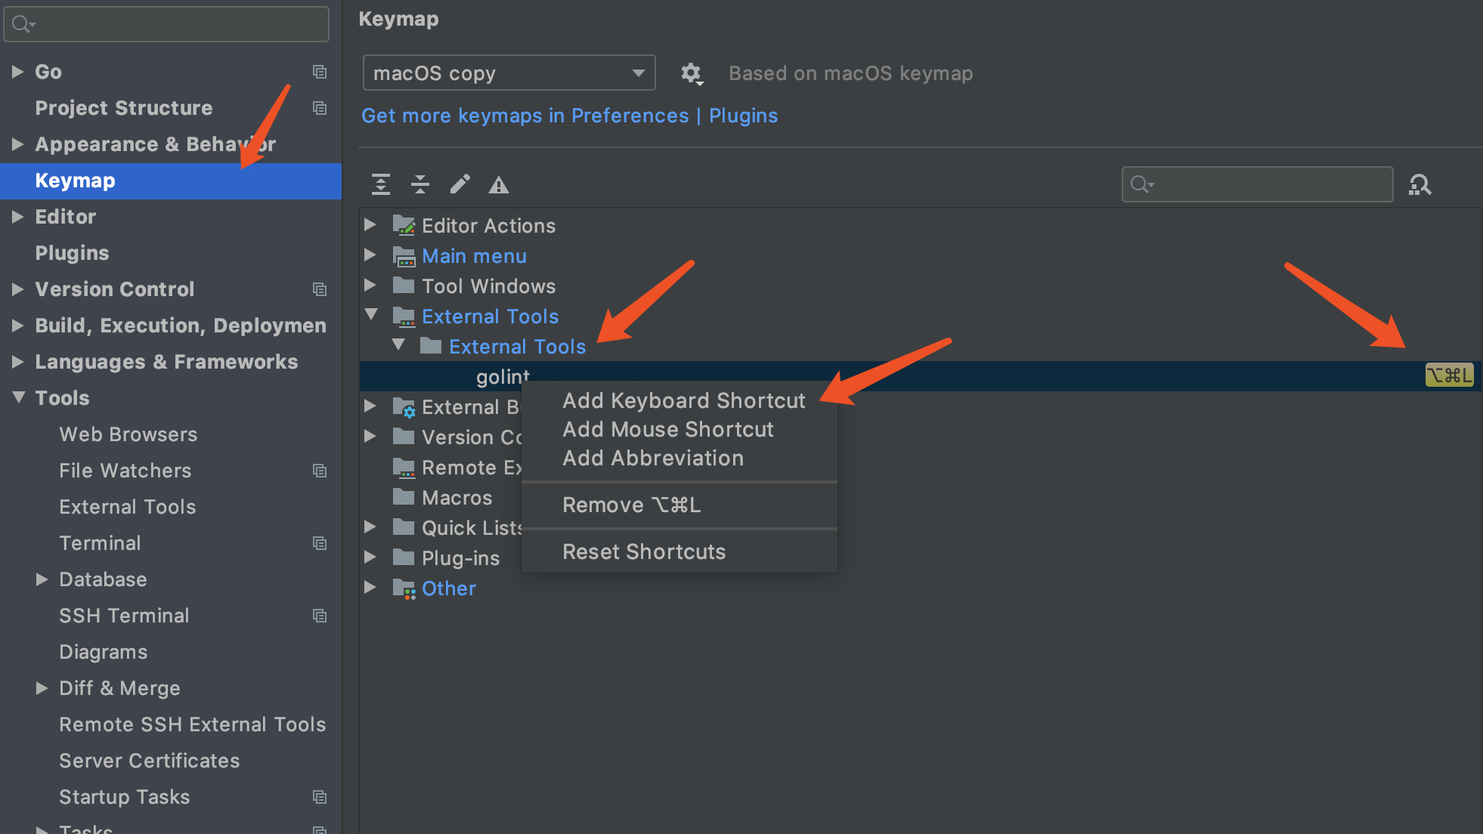The height and width of the screenshot is (834, 1483).
Task: Select Remove shortcut option
Action: tap(630, 504)
